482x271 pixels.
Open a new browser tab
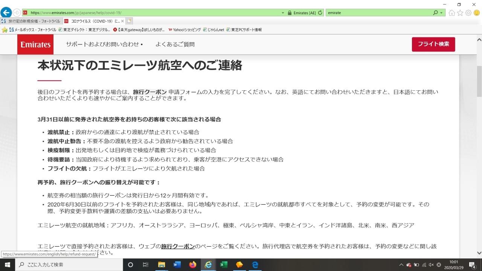tap(129, 21)
